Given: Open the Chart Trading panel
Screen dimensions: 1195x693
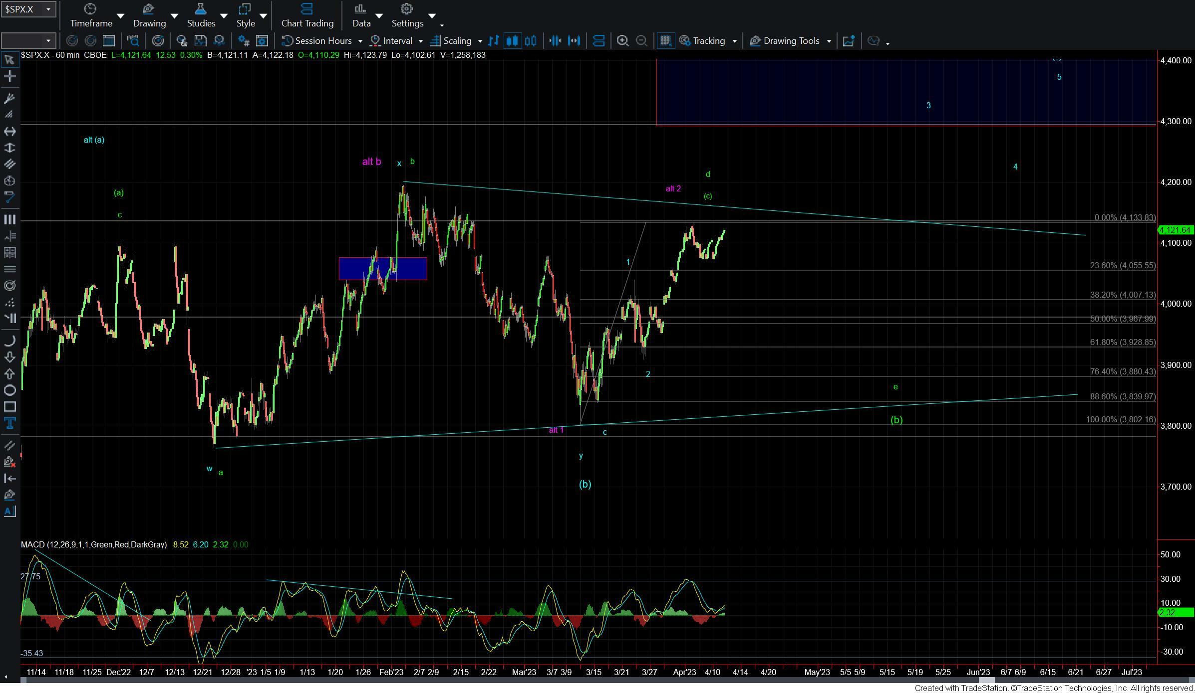Looking at the screenshot, I should [x=307, y=15].
